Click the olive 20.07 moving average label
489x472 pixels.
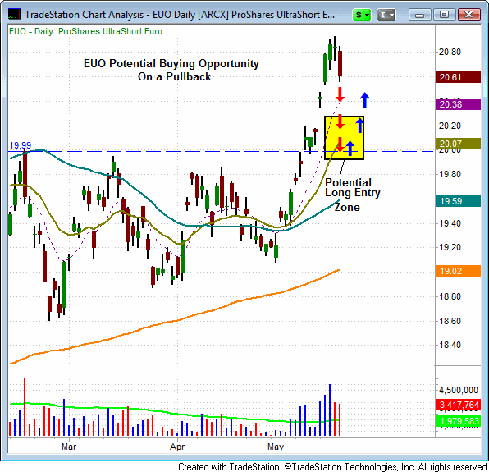458,144
